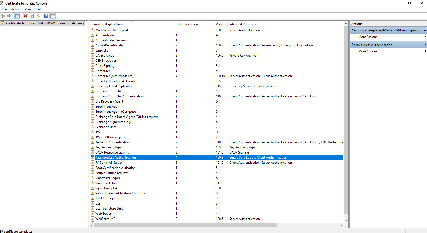Expand More Actions under Passwordless Authentication
Screen dimensions: 427x233
388,51
